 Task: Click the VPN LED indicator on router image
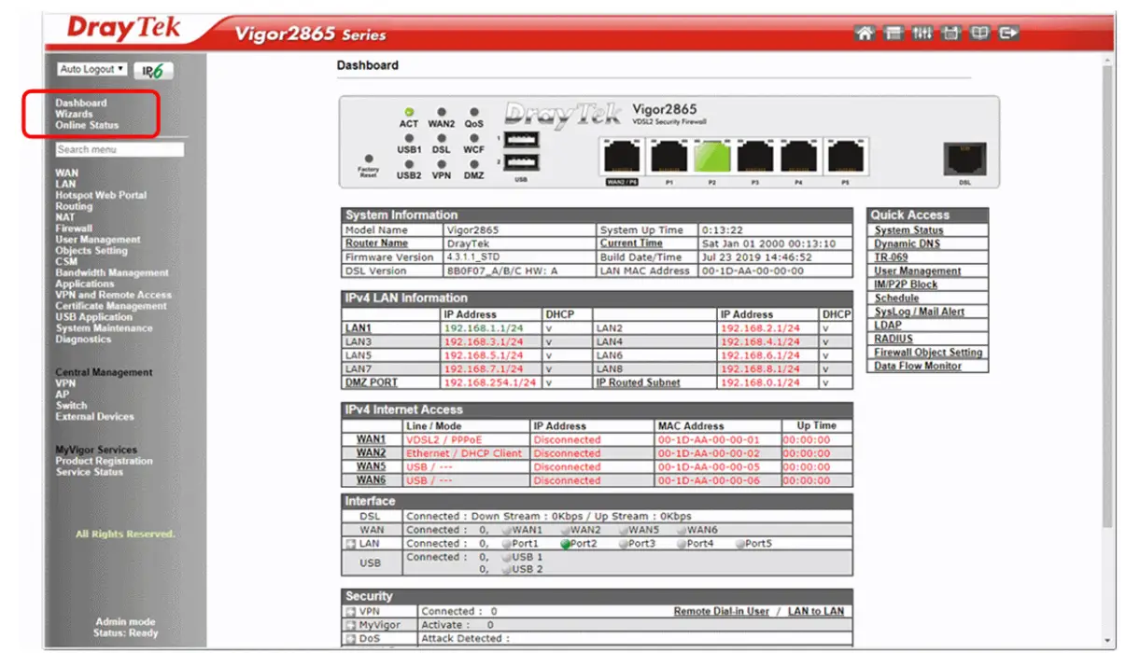click(x=442, y=163)
